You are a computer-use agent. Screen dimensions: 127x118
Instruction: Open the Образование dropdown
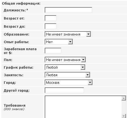pos(68,34)
